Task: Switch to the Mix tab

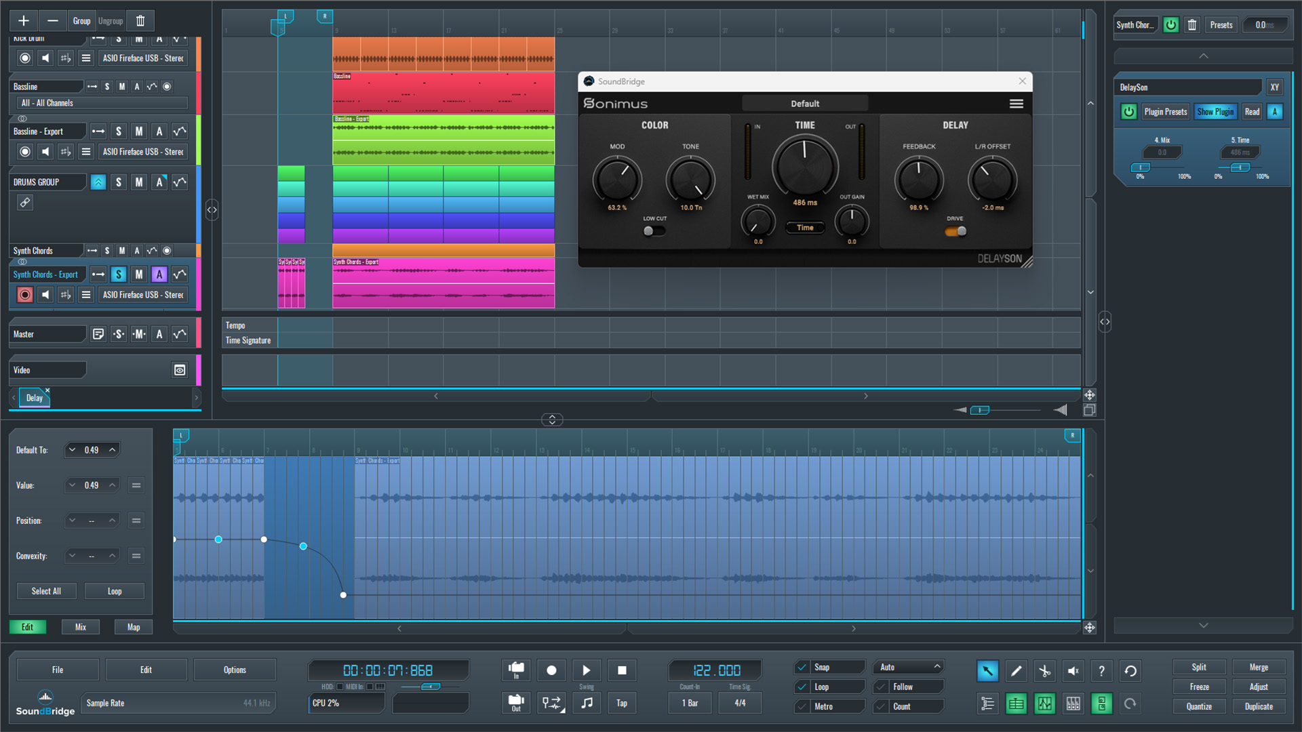Action: [x=81, y=628]
